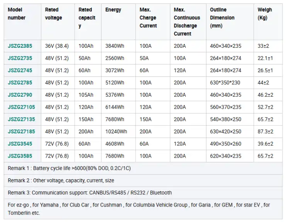This screenshot has height=222, width=286.
Task: Click the JSZG27105 model link
Action: pos(21,107)
